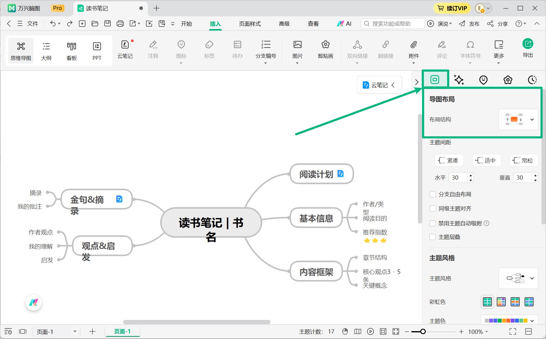
Task: Click the play presentation icon in status bar
Action: 370,331
